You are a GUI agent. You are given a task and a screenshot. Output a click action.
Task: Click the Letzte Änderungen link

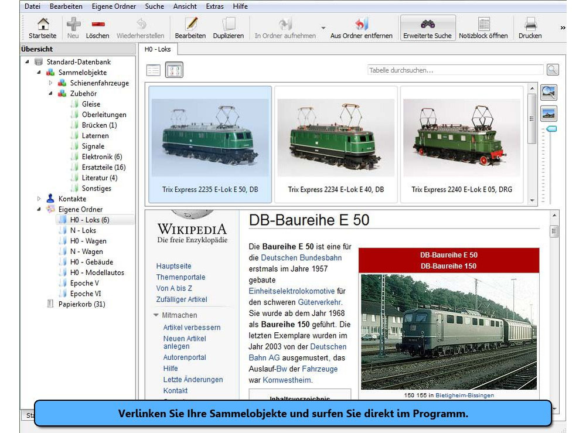(193, 380)
